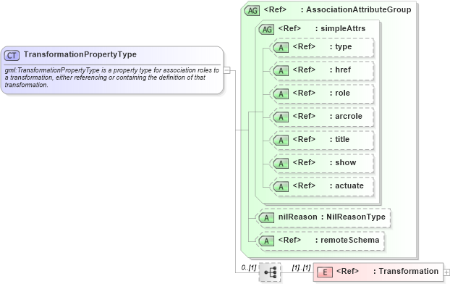Viewport: 450px width, 284px height.
Task: Select the role attribute label
Action: click(x=342, y=93)
